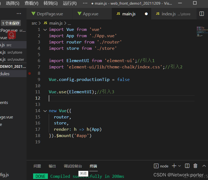Collapse the new Vue block at line 14
This screenshot has width=208, height=180.
[x=45, y=111]
